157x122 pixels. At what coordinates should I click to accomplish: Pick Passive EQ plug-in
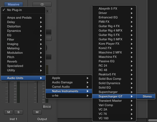[x=114, y=61]
